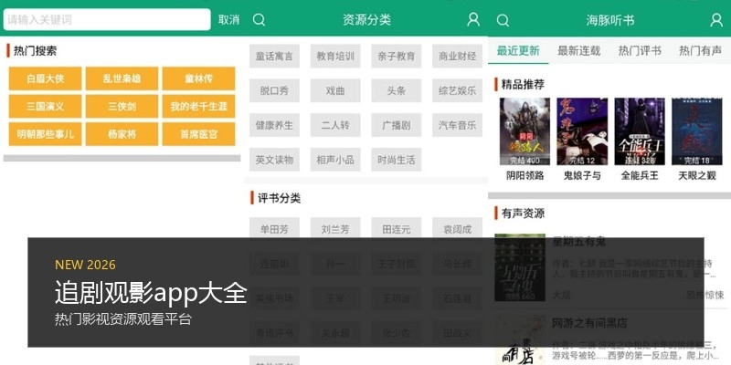Screen dimensions: 731x365
Task: Select 头条 category
Action: [397, 90]
